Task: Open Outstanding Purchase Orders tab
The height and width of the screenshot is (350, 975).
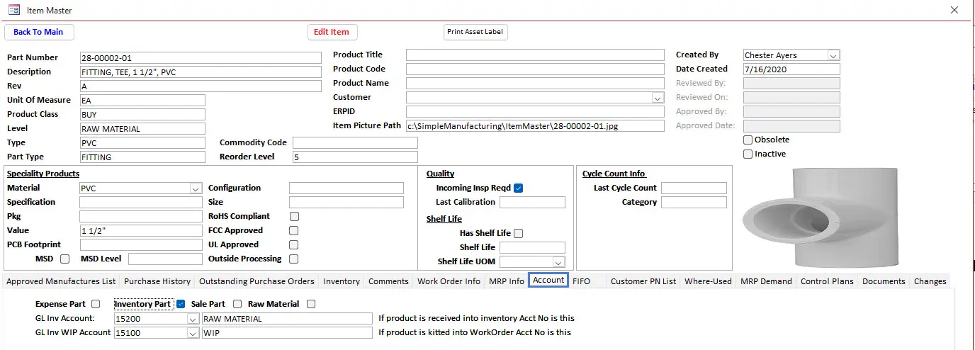Action: pos(257,281)
